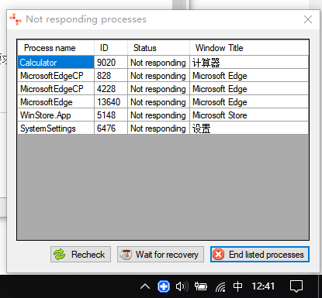322x298 pixels.
Task: Select the 设置 window title cell
Action: (x=249, y=128)
